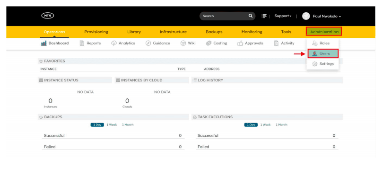
Task: Click the Dashboard chart icon
Action: tap(44, 43)
